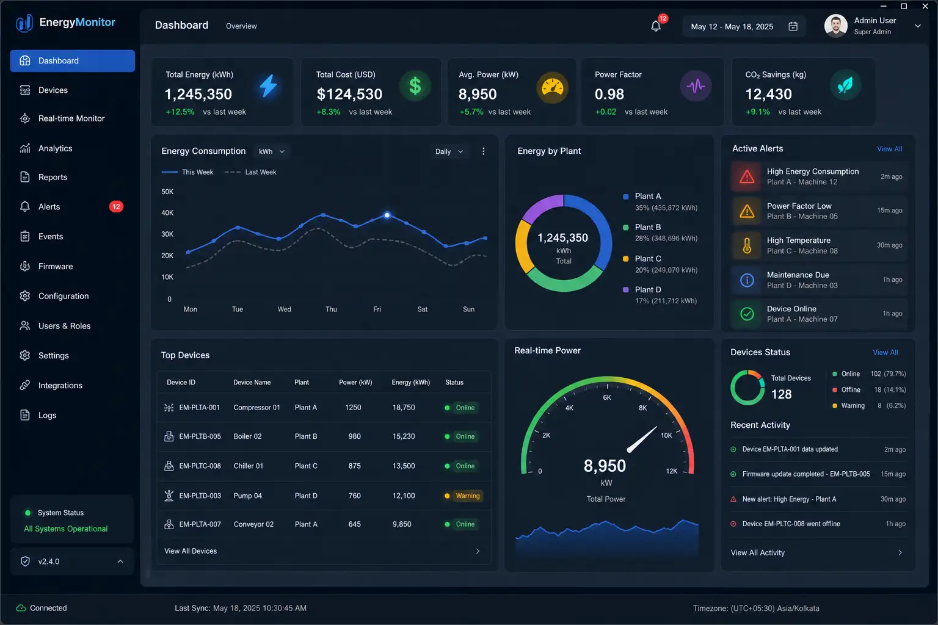Open the Analytics section
The image size is (938, 625).
(73, 148)
